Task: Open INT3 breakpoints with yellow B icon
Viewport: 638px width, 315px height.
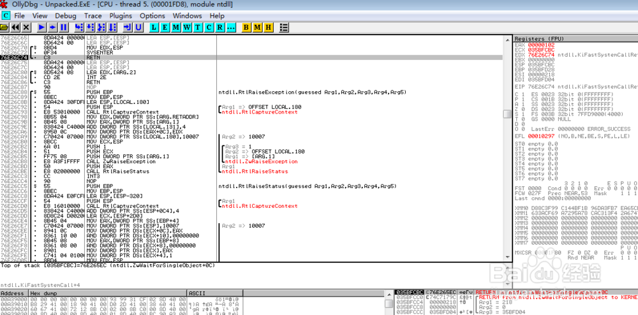Action: pos(246,27)
